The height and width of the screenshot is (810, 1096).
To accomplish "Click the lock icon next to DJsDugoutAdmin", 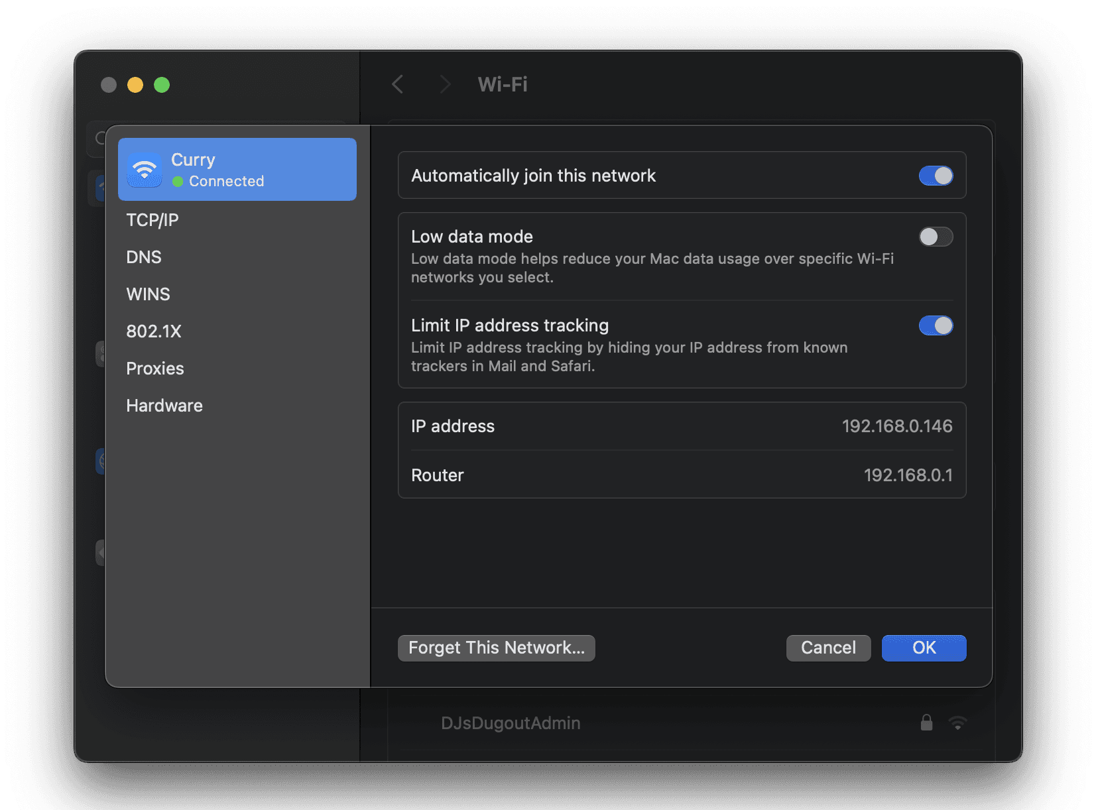I will click(926, 723).
